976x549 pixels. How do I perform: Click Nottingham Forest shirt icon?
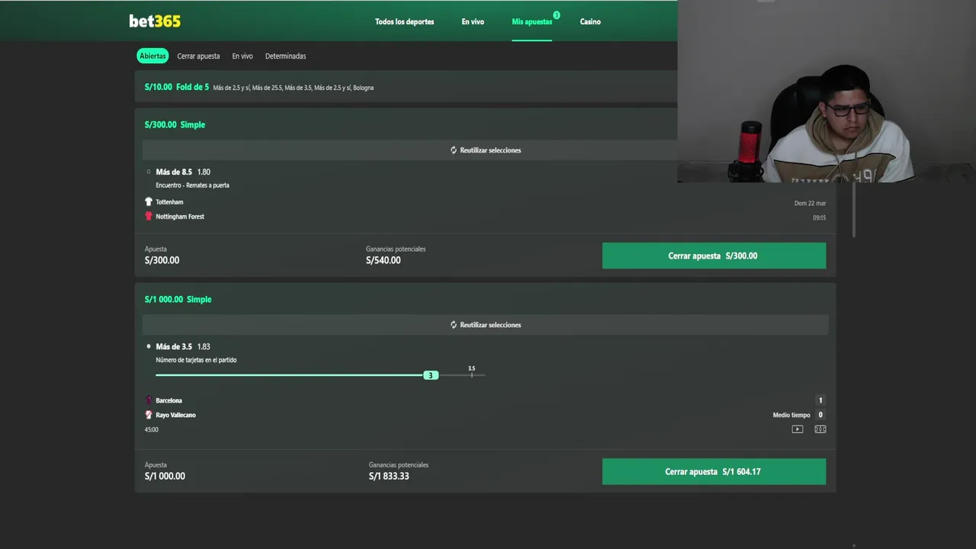[x=149, y=217]
